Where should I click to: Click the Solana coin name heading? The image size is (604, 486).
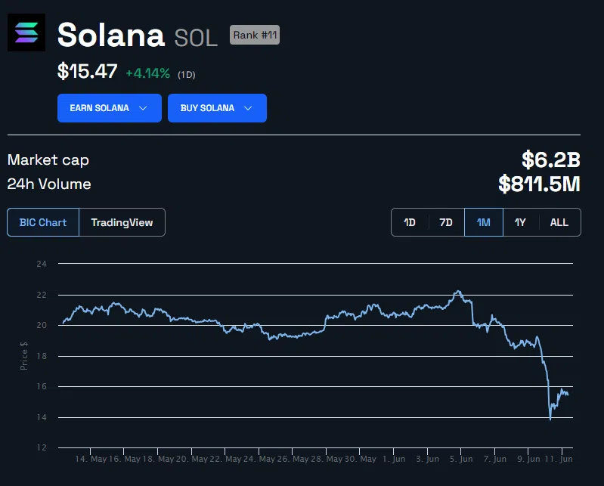click(111, 35)
